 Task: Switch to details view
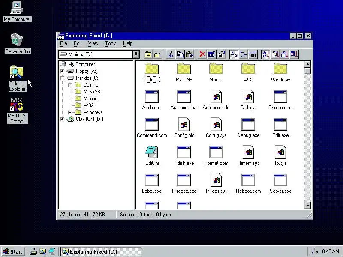point(253,54)
